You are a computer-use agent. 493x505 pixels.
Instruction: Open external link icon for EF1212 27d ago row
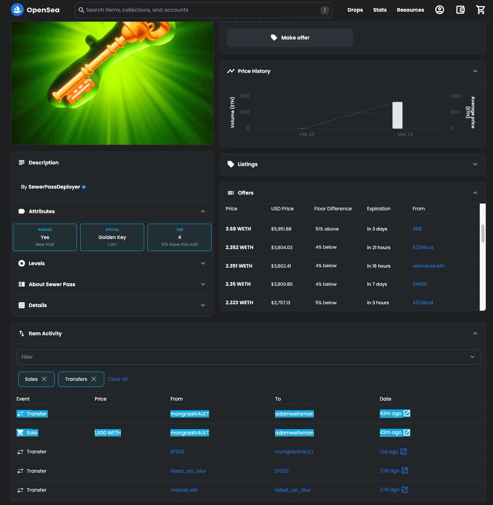click(x=405, y=470)
